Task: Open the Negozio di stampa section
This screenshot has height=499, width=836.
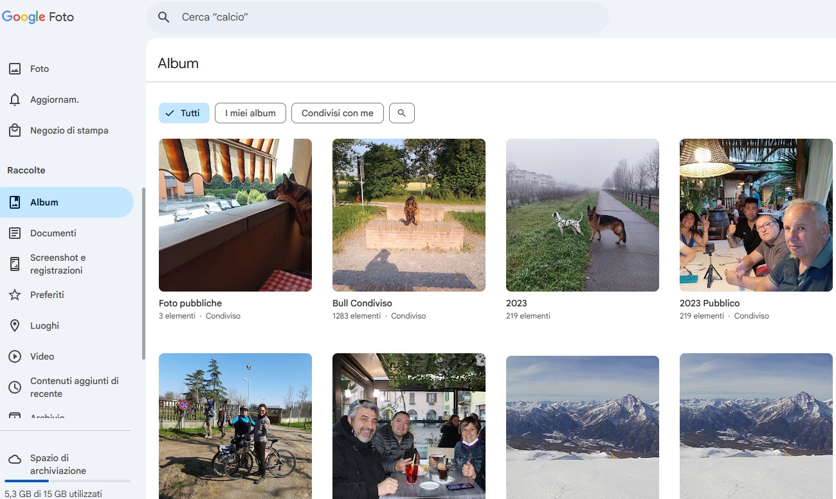Action: pyautogui.click(x=71, y=130)
